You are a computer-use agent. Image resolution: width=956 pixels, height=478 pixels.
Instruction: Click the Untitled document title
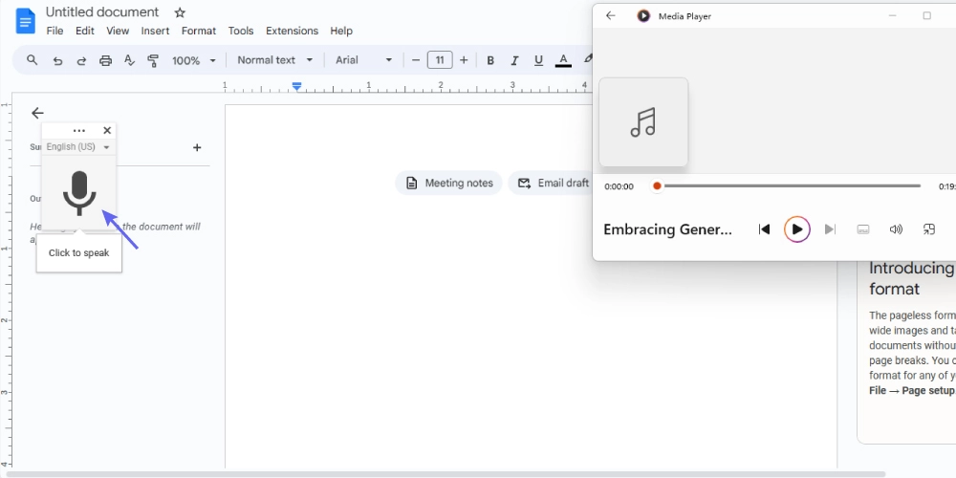[102, 12]
